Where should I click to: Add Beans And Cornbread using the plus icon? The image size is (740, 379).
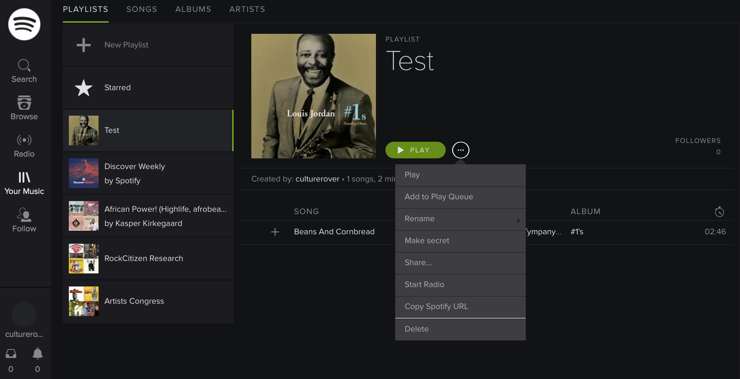click(x=275, y=232)
